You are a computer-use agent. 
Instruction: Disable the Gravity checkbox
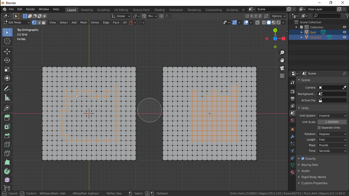pos(303,158)
